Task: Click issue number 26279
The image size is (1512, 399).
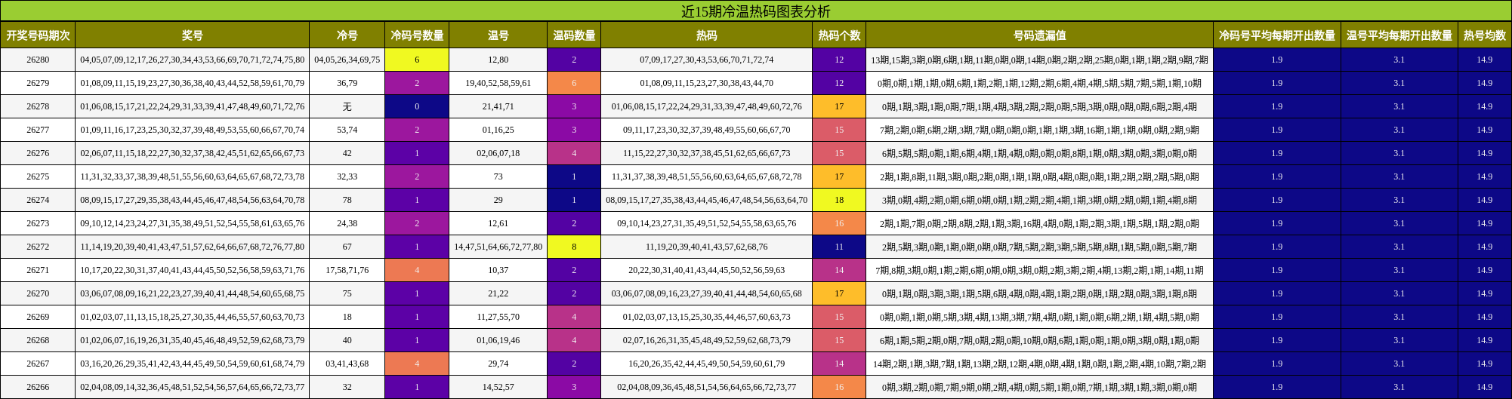Action: (38, 83)
